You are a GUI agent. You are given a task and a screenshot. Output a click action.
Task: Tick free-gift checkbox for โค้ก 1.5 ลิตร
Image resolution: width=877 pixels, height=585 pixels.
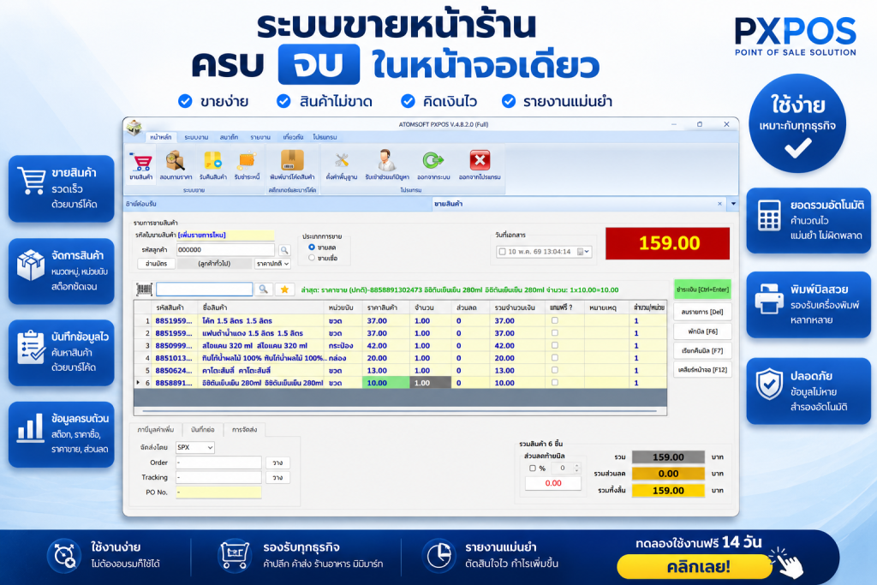point(554,320)
